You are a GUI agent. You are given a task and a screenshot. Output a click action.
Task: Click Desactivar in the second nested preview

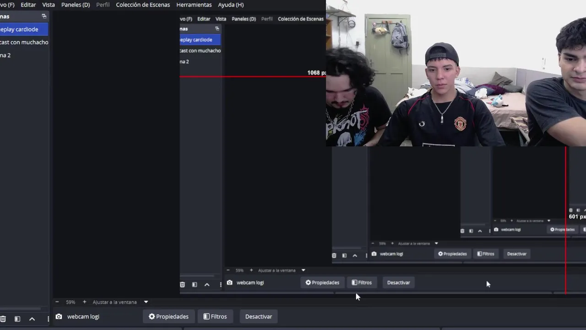pos(517,254)
